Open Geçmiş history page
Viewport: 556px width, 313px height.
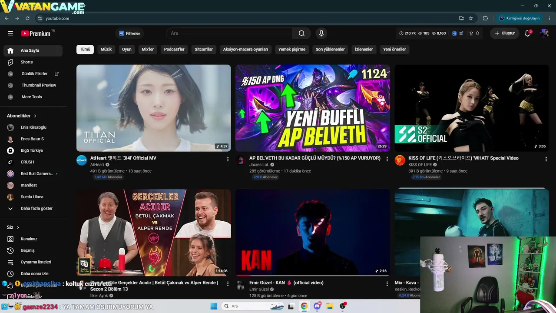(x=33, y=251)
